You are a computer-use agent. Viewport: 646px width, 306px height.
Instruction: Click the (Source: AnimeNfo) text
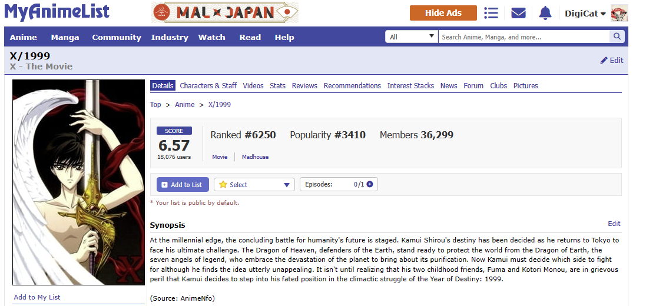[x=182, y=298]
